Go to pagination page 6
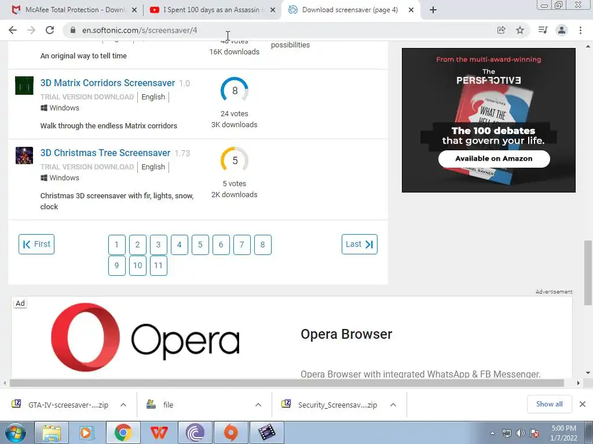This screenshot has height=444, width=593. (221, 245)
